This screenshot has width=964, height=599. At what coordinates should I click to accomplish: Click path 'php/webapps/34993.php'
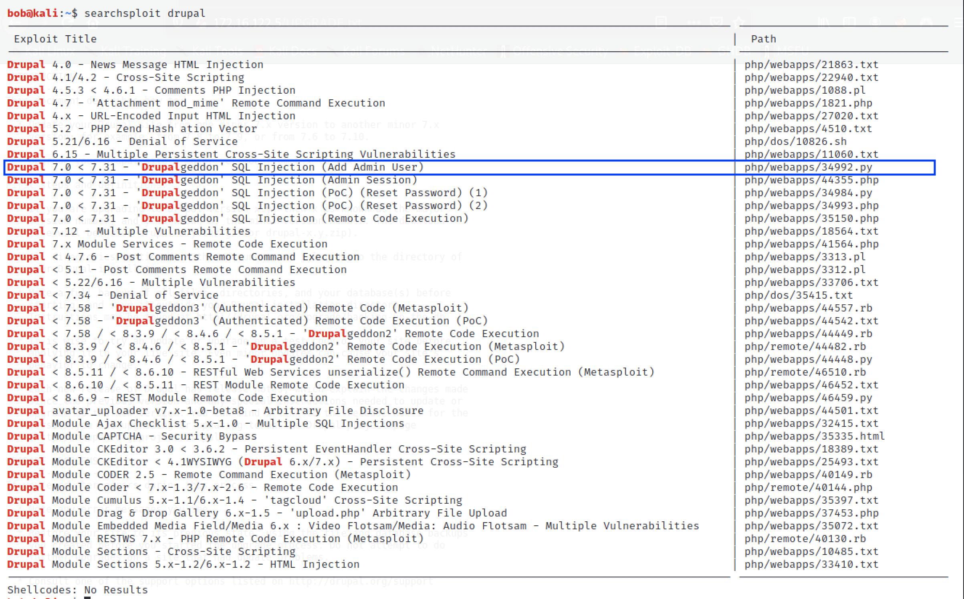point(811,205)
